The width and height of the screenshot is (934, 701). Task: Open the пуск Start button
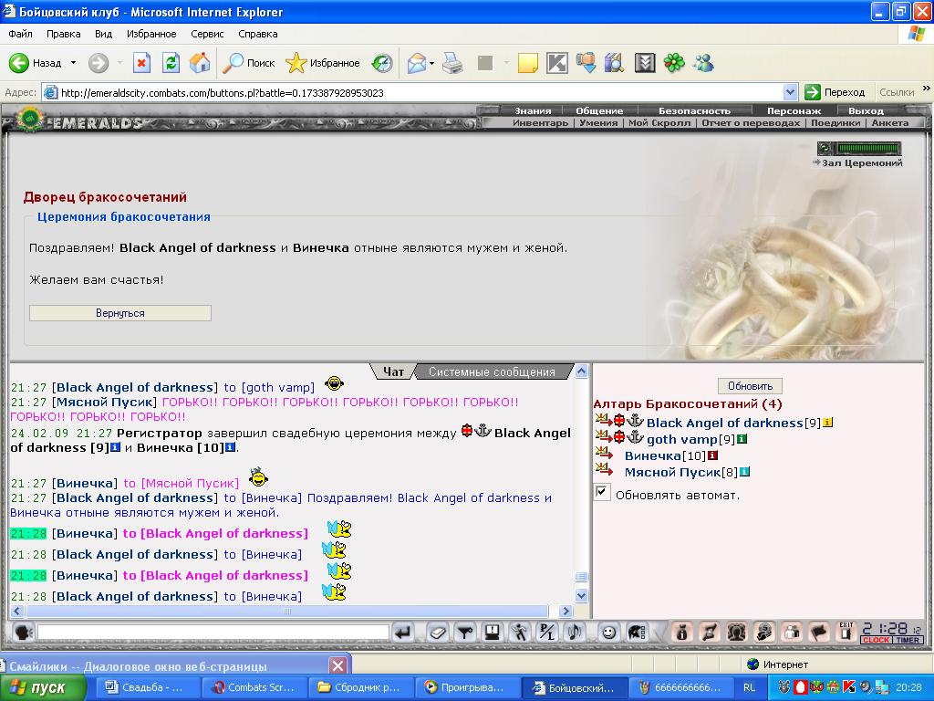[43, 688]
